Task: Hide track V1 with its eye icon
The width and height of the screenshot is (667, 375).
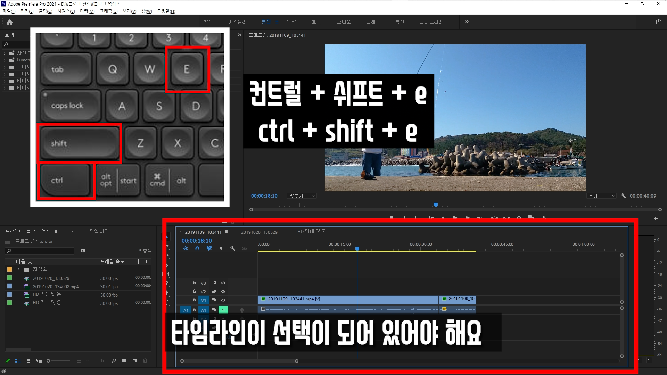Action: [223, 300]
